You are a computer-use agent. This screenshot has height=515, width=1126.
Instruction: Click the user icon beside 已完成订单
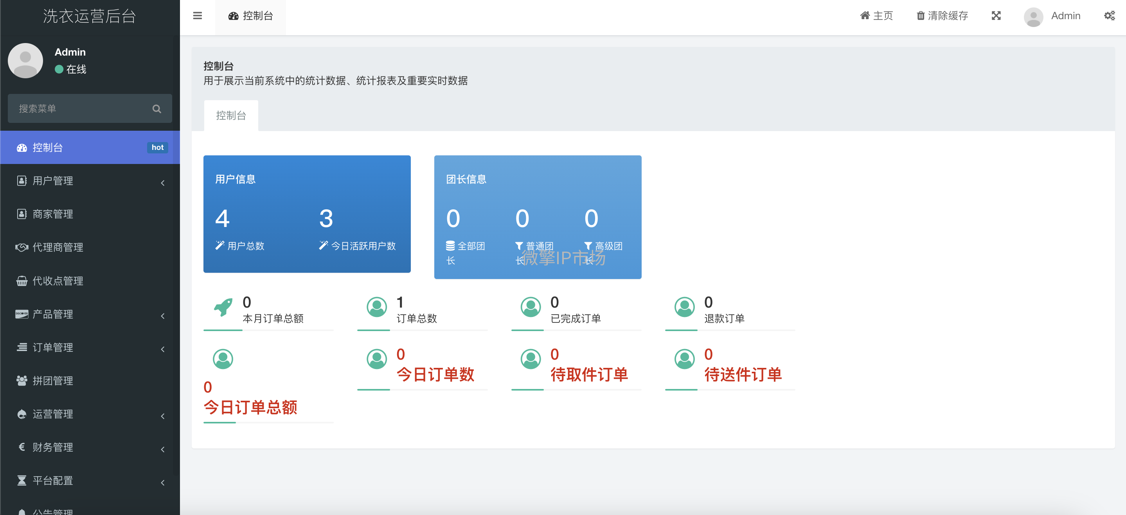coord(531,307)
